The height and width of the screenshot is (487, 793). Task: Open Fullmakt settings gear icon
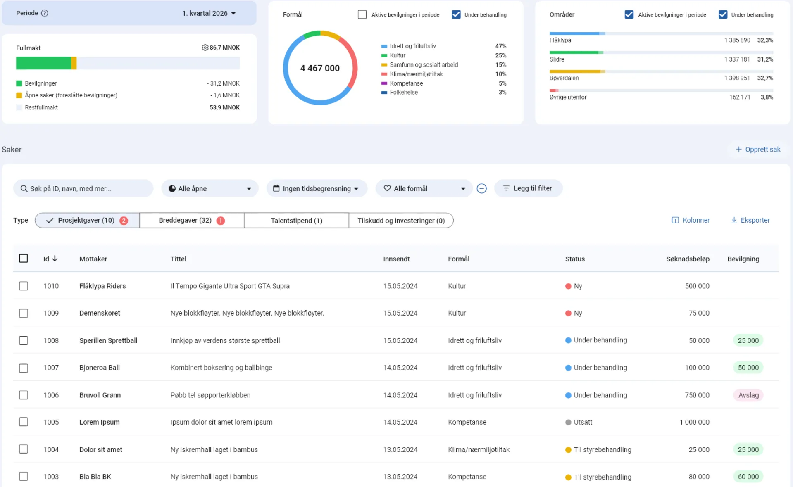(205, 48)
